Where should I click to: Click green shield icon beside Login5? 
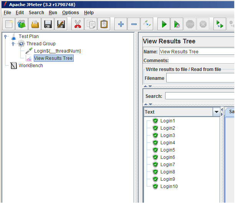coord(155,150)
